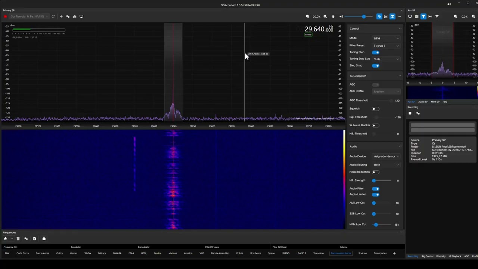Enable the Squelch switch
The image size is (478, 269).
[376, 109]
